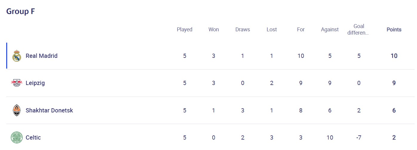The width and height of the screenshot is (417, 150).
Task: Open the Celtic team link
Action: pyautogui.click(x=33, y=137)
